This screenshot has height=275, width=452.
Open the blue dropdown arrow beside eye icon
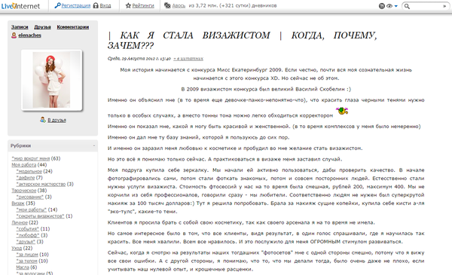[x=395, y=6]
